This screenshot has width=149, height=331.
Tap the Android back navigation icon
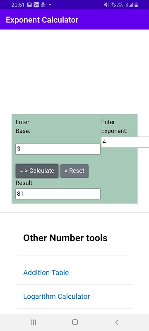tap(117, 322)
